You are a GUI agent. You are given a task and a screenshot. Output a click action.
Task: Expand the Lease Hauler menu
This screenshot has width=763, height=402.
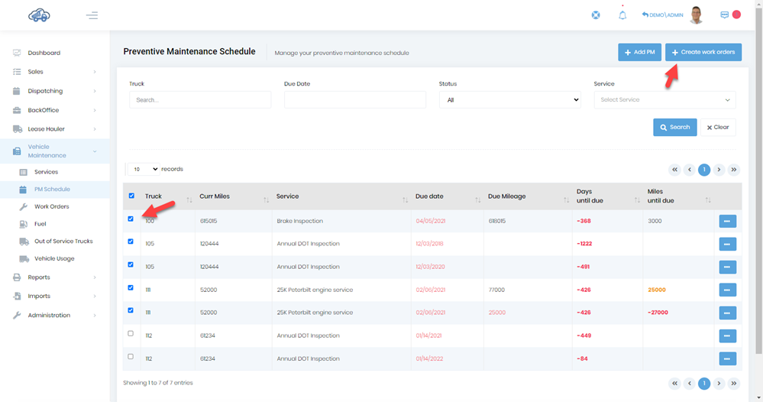pyautogui.click(x=54, y=129)
